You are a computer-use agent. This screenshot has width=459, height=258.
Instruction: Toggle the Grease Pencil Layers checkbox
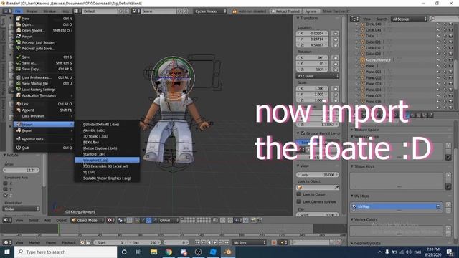pyautogui.click(x=303, y=133)
